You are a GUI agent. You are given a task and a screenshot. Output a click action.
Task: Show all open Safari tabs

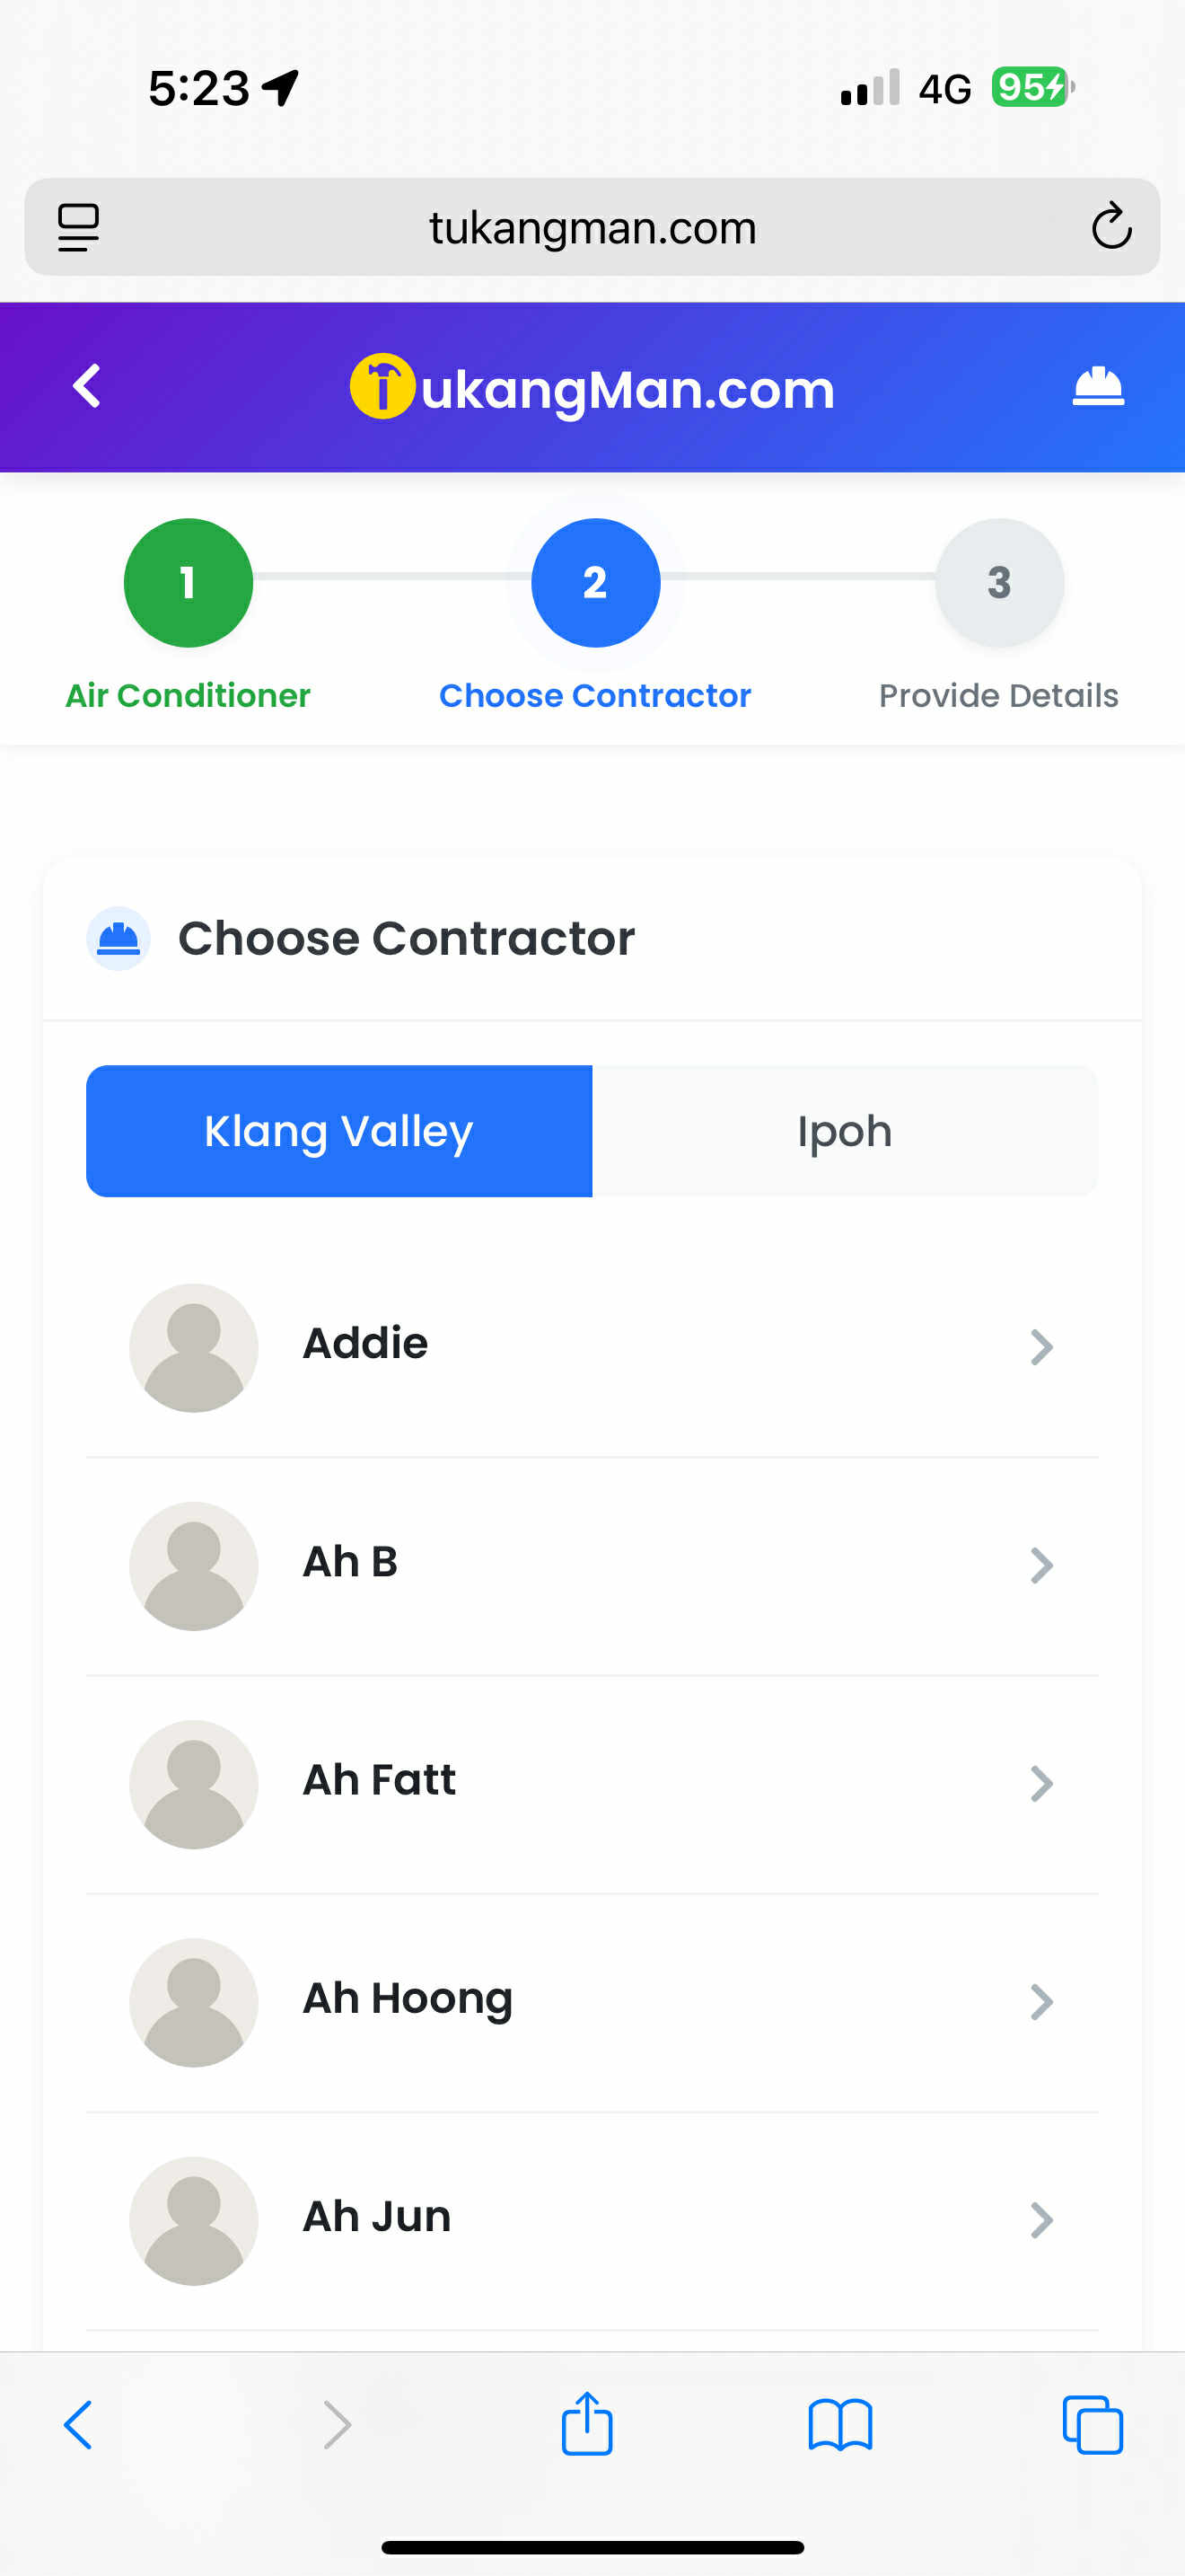pos(1092,2424)
